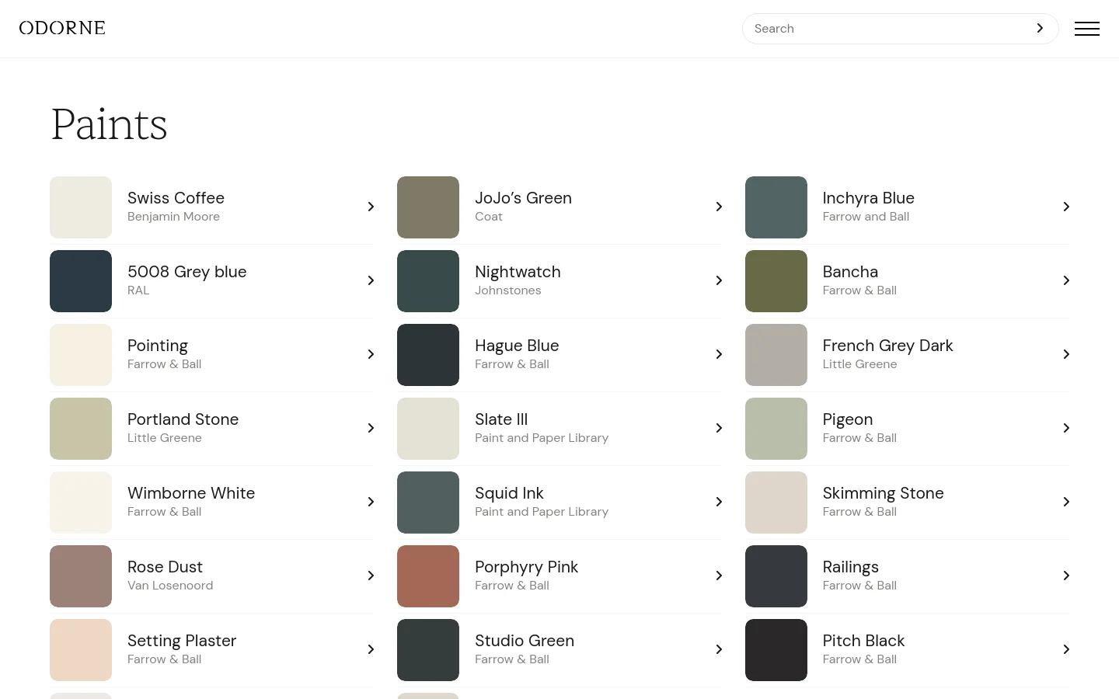The image size is (1119, 699).
Task: Click chevron next to Railings
Action: tap(1066, 576)
